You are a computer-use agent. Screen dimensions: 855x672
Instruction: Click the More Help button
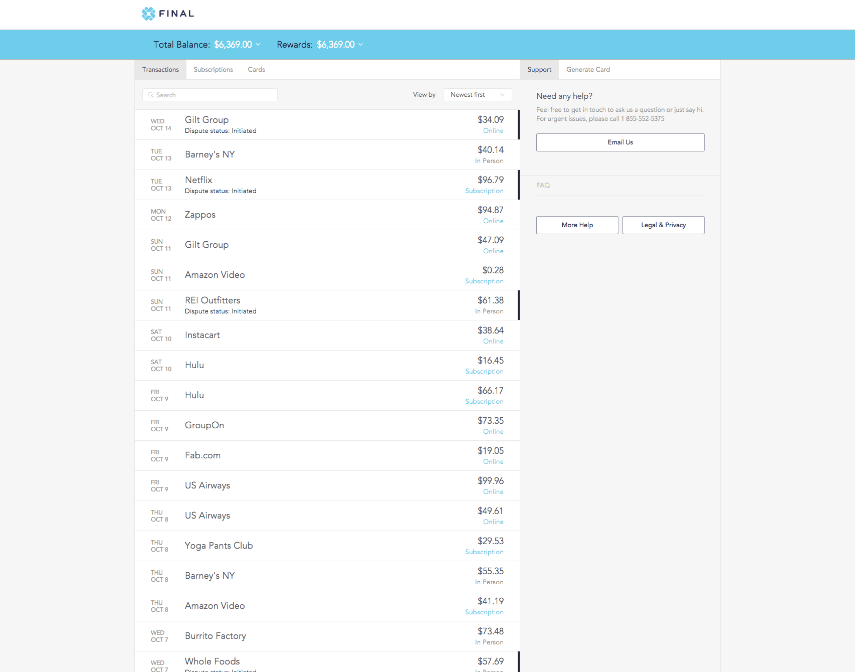[x=577, y=225]
